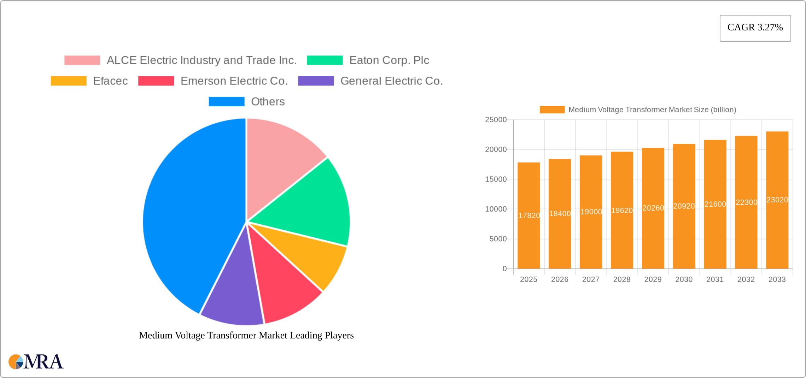Click the 2029 axis label
The width and height of the screenshot is (806, 378).
click(653, 279)
